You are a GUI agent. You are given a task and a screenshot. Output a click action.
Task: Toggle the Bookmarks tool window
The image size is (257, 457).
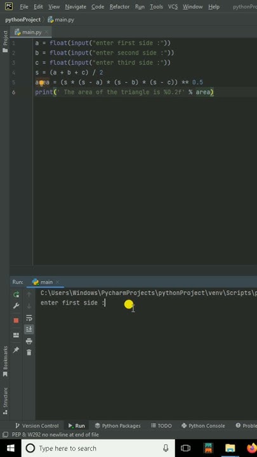tap(5, 361)
